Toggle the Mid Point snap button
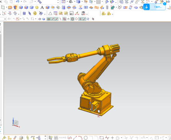This screenshot has width=171, height=140. [57, 19]
